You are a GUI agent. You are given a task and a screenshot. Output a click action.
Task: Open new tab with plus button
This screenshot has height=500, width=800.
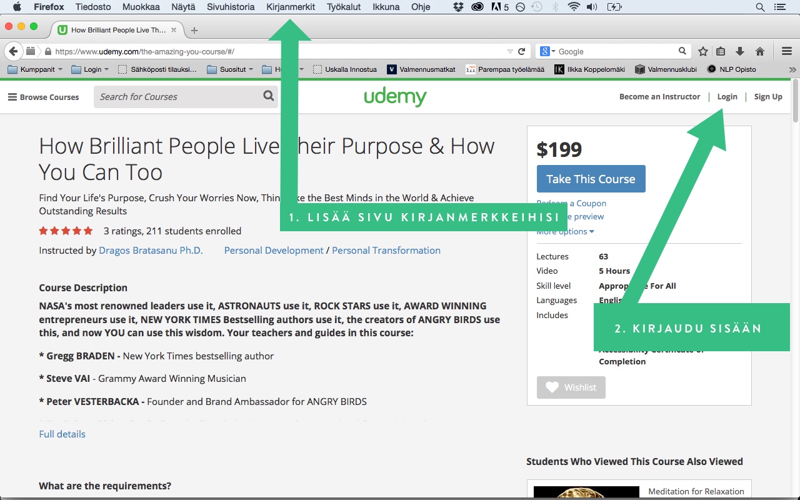pyautogui.click(x=194, y=30)
